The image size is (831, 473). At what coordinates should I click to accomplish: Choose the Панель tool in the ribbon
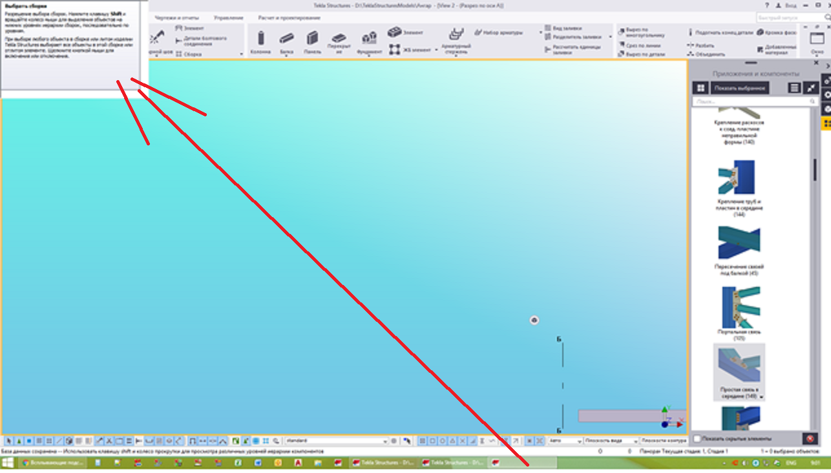pyautogui.click(x=312, y=42)
